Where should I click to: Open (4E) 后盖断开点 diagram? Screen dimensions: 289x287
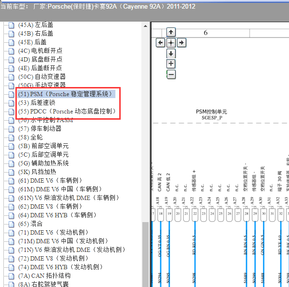tap(40, 68)
